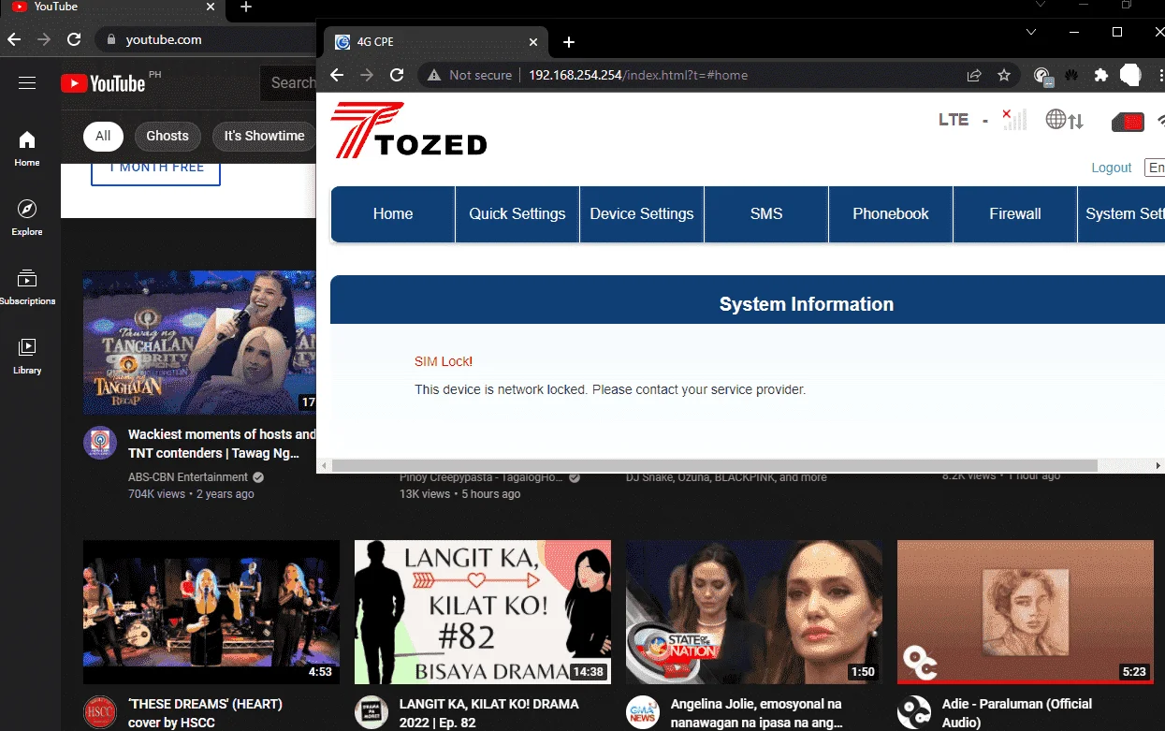Open Device Settings router tab
This screenshot has width=1165, height=731.
point(642,213)
